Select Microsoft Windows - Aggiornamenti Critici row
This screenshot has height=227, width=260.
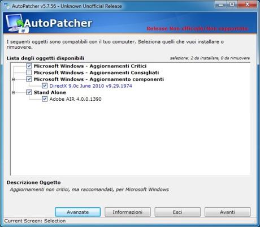(x=90, y=66)
